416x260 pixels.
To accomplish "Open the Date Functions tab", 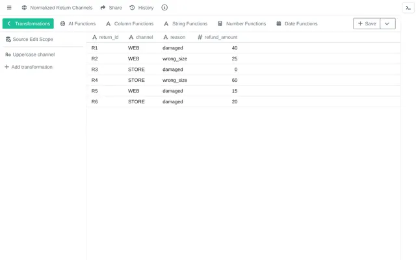I will coord(297,23).
